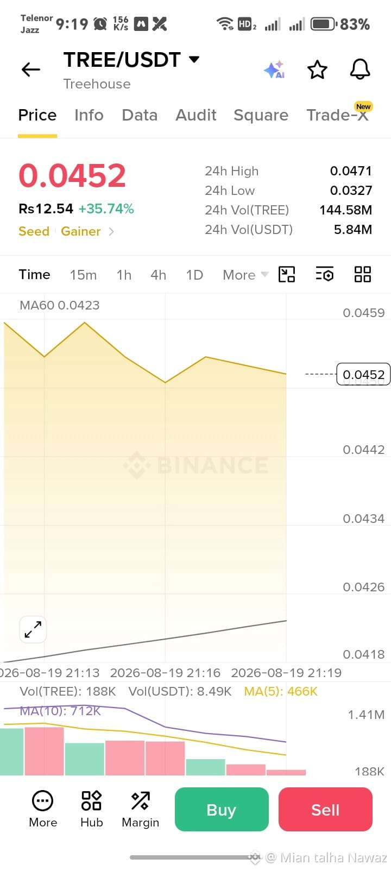Open the four-square grid layout icon
Viewport: 391px width, 871px height.
362,274
